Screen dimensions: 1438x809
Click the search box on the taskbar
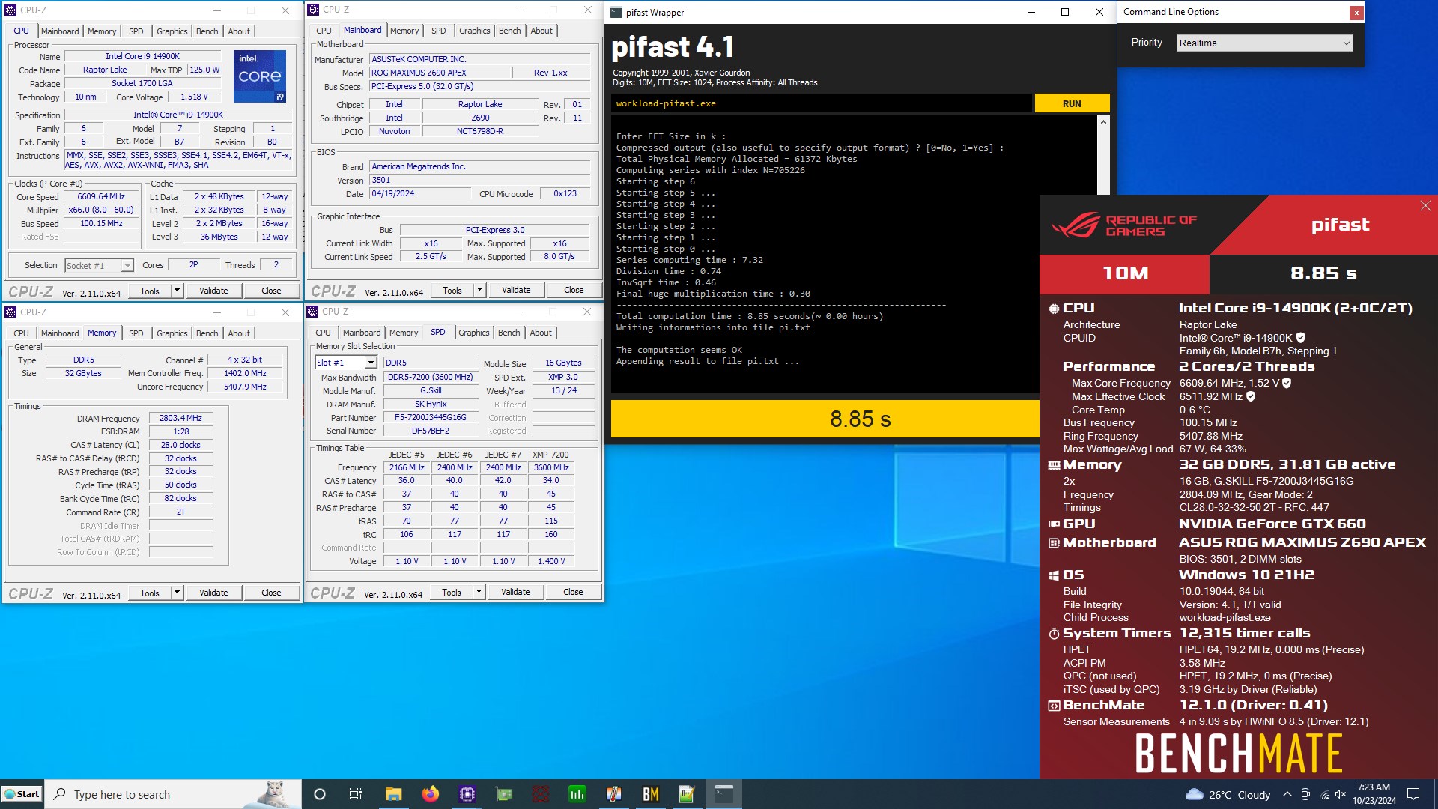coord(173,794)
